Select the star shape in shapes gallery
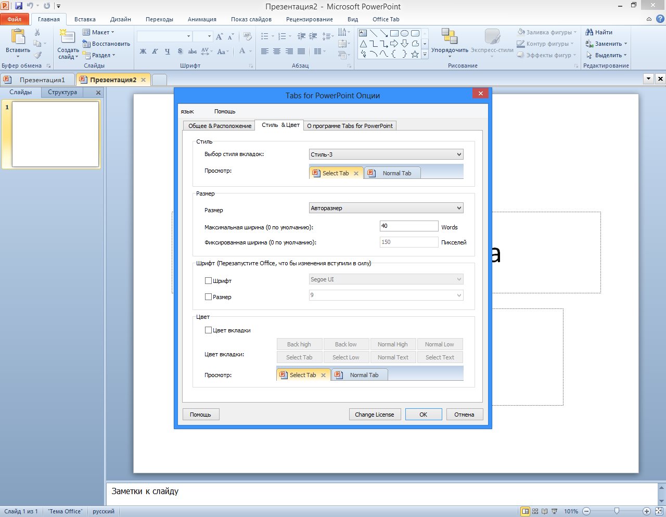This screenshot has width=666, height=517. coord(415,54)
